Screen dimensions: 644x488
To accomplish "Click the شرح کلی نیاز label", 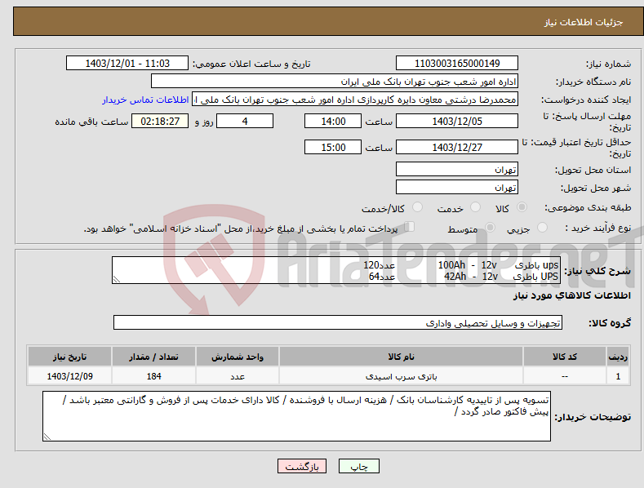I will tap(597, 271).
